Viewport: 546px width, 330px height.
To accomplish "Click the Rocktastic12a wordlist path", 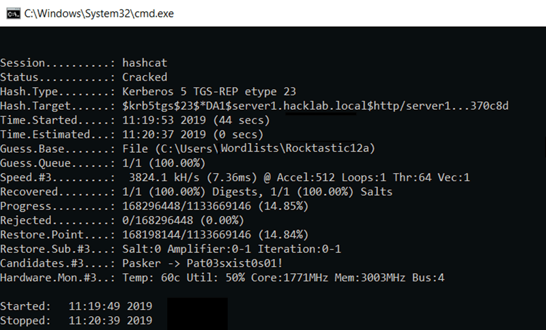I will 249,149.
